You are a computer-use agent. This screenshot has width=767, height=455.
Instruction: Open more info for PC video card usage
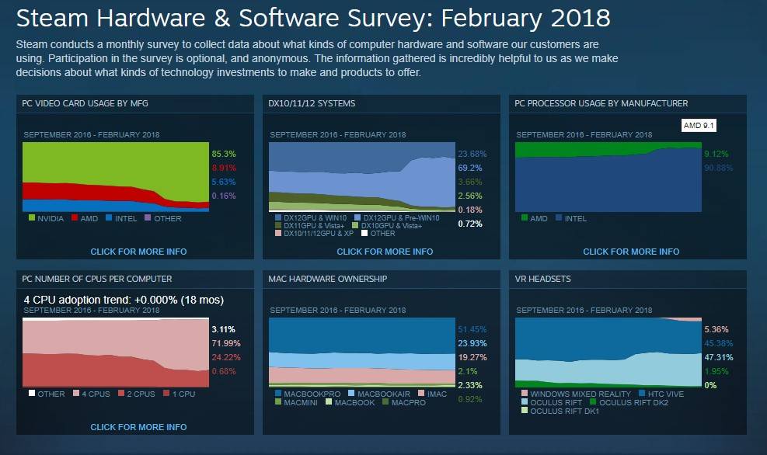pos(138,252)
